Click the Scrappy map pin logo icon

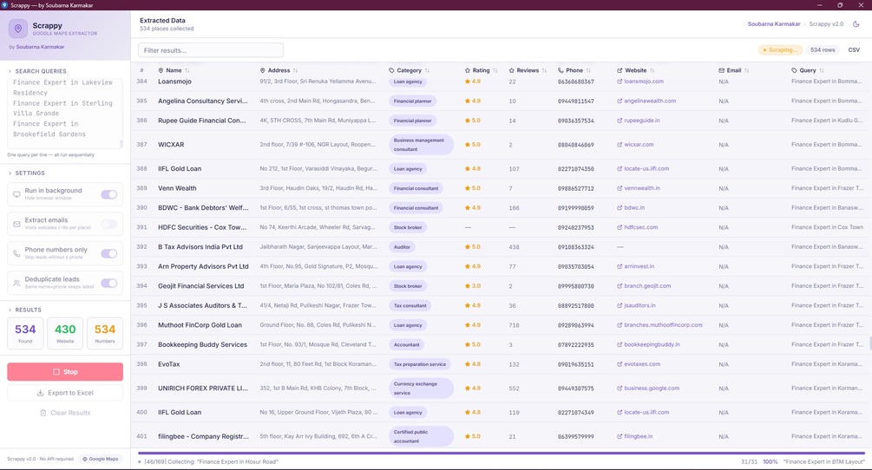(x=18, y=29)
